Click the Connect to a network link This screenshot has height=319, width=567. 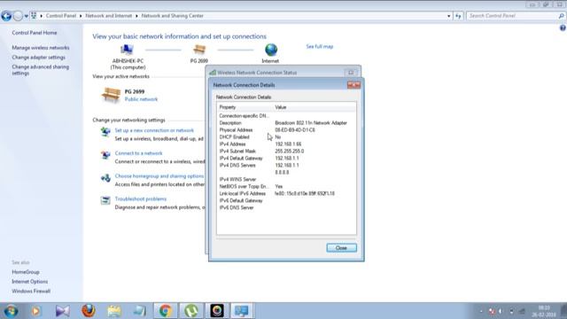[138, 153]
